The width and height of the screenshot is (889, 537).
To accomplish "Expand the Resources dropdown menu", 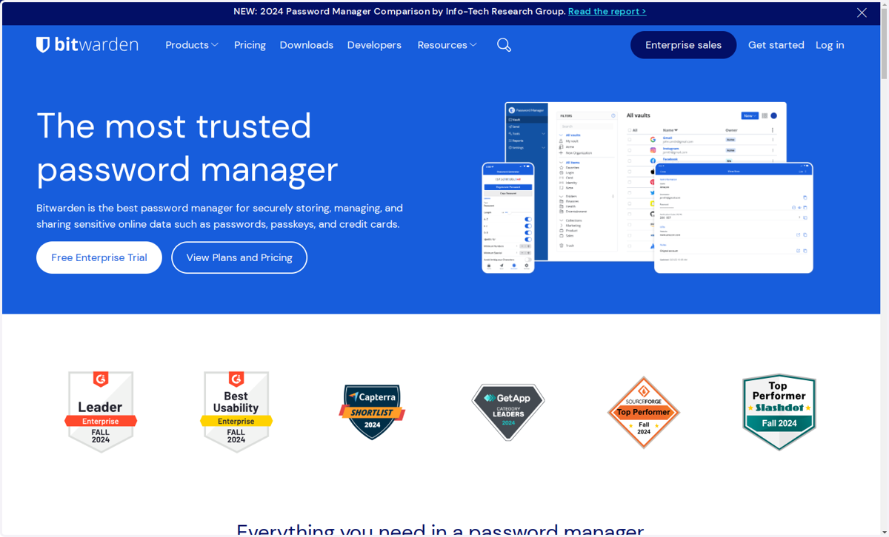I will pos(447,45).
